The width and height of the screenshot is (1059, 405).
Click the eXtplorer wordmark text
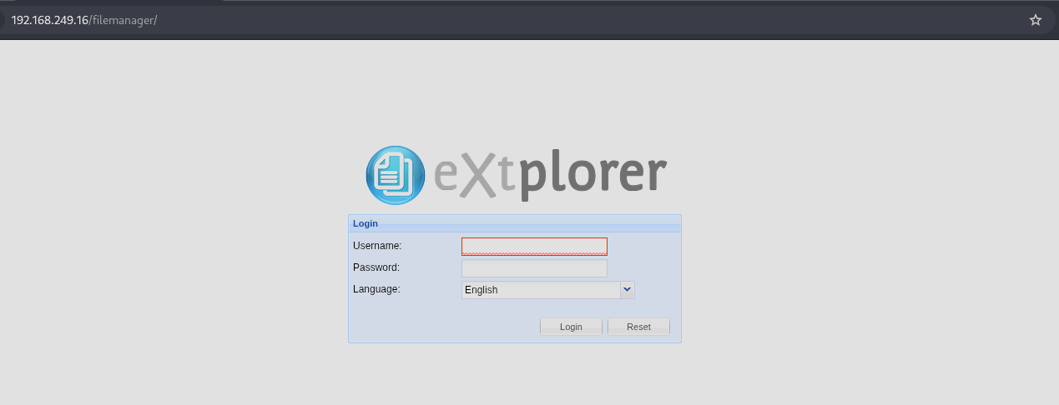coord(550,176)
